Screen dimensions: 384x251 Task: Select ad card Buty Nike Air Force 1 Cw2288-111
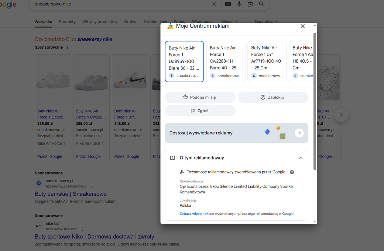click(x=226, y=62)
